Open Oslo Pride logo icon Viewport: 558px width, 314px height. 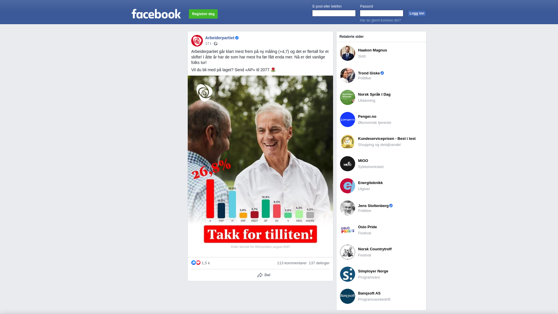pyautogui.click(x=348, y=230)
